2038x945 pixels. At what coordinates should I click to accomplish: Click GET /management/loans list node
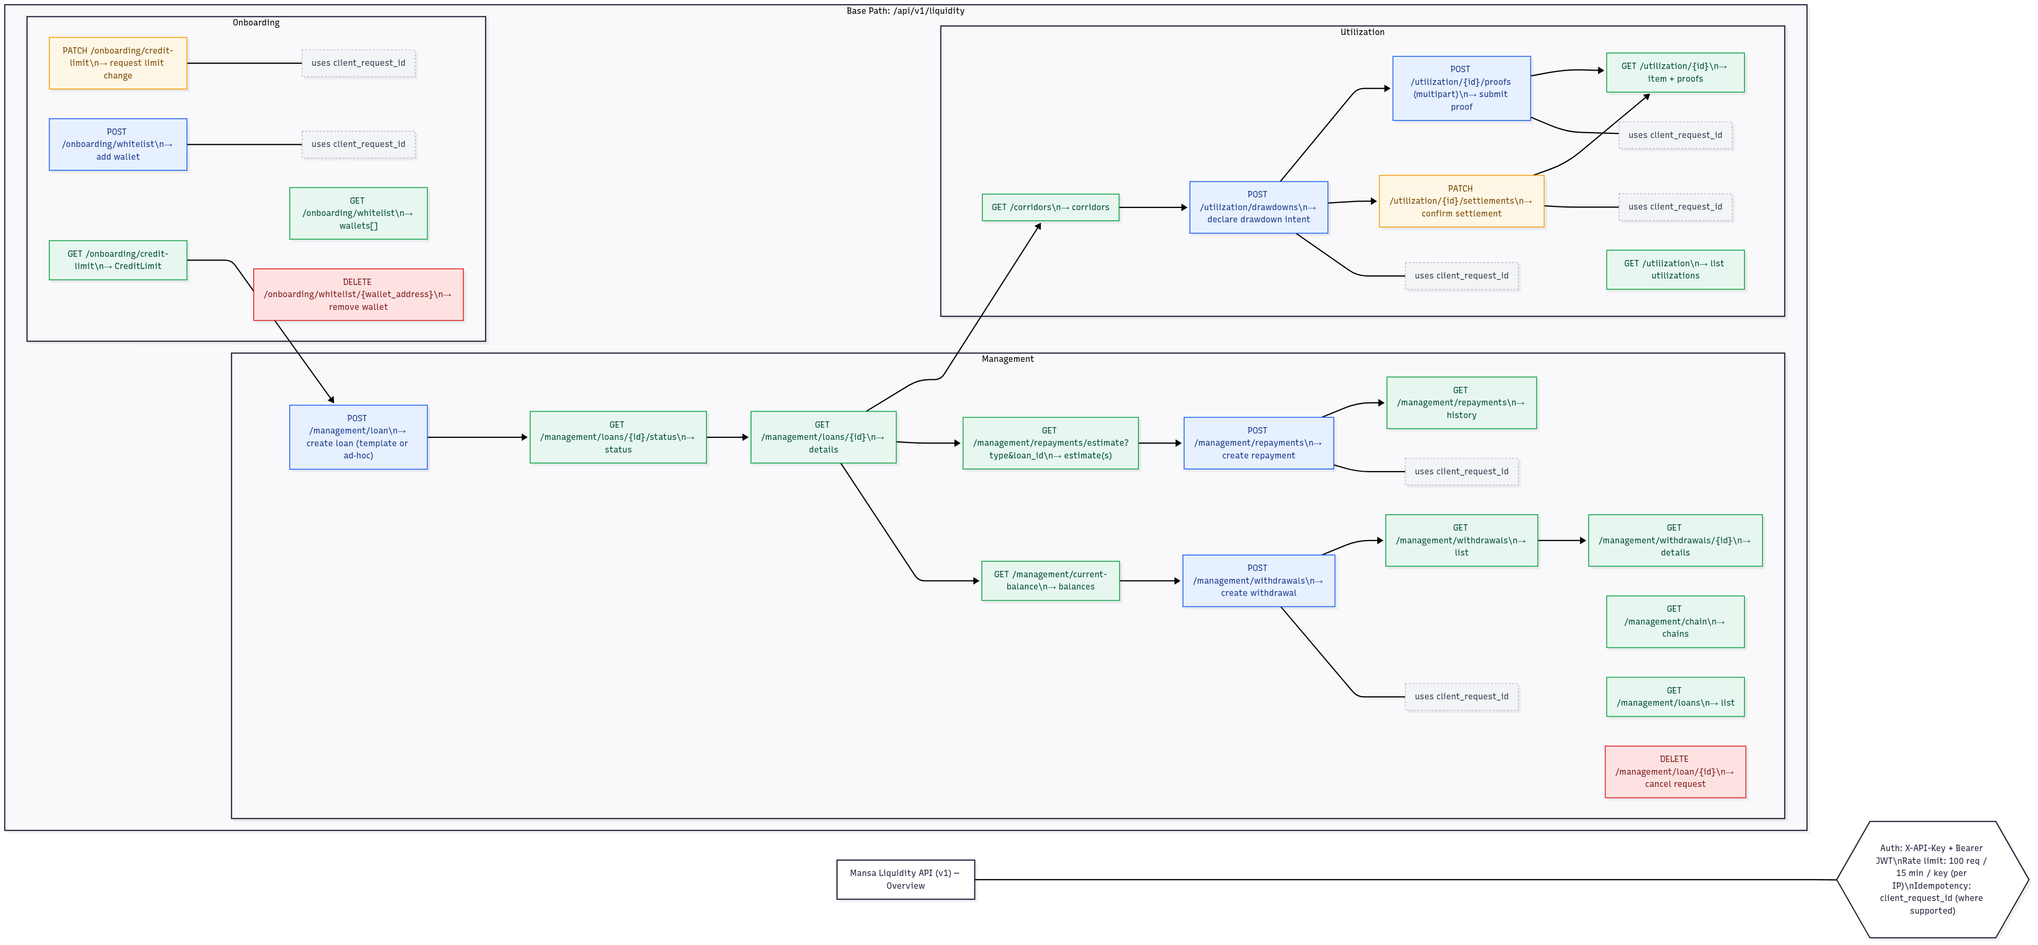(1675, 698)
